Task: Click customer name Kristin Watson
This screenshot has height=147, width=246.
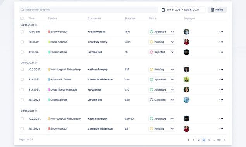Action: [x=96, y=32]
